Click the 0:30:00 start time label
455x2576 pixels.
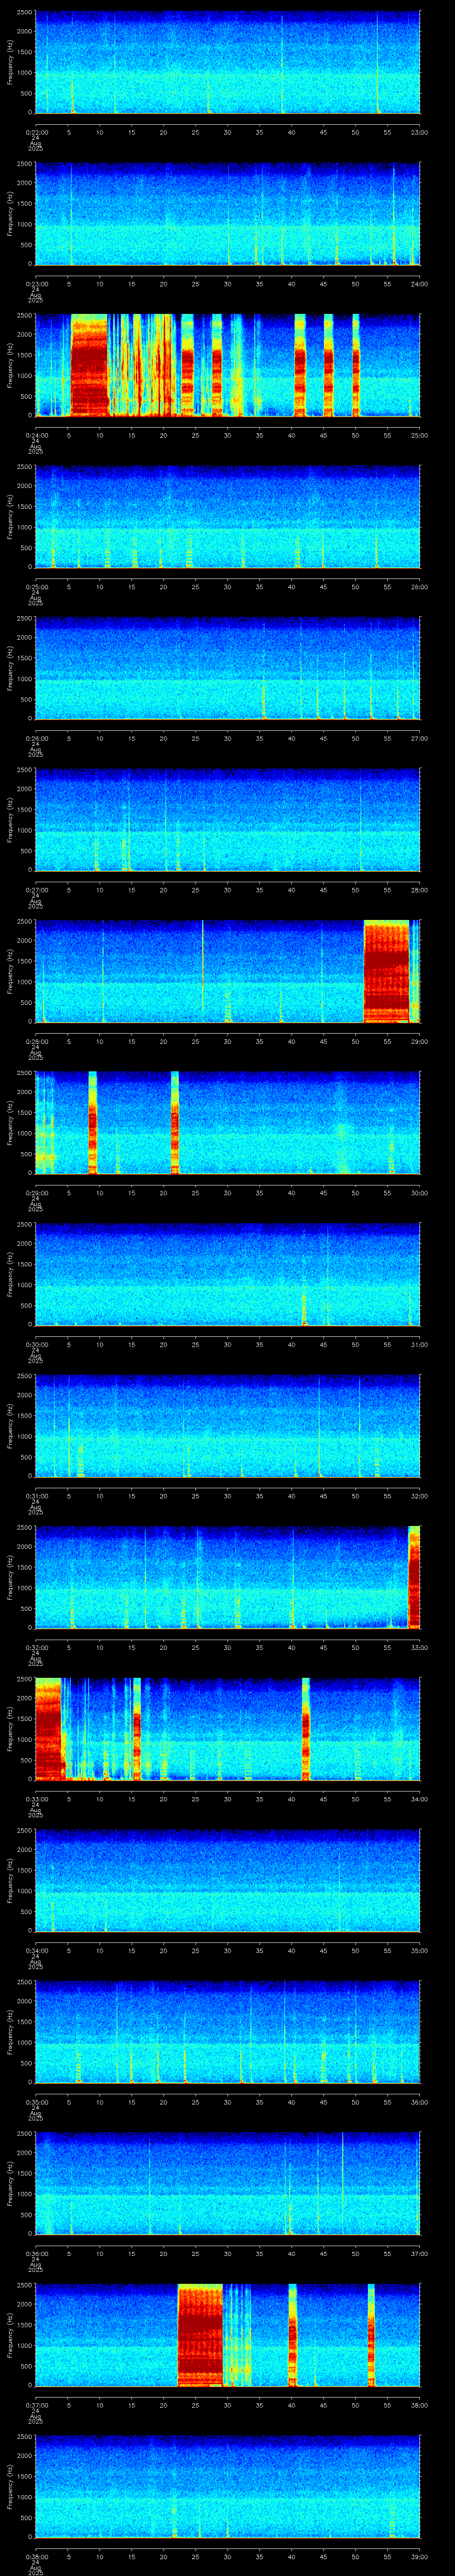[x=36, y=1344]
